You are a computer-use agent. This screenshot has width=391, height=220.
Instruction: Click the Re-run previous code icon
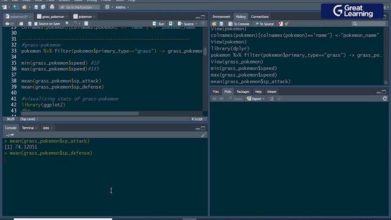click(x=170, y=24)
